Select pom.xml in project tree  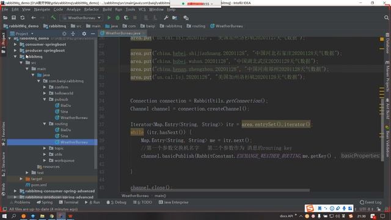36,185
